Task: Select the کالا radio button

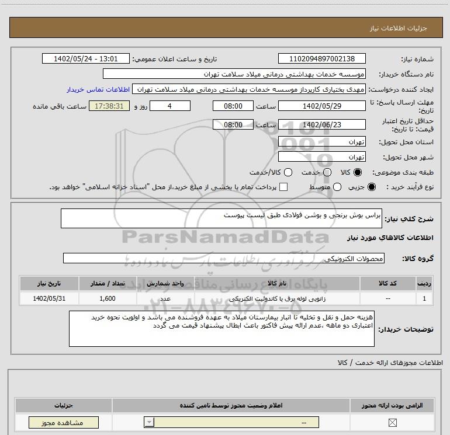Action: 358,172
